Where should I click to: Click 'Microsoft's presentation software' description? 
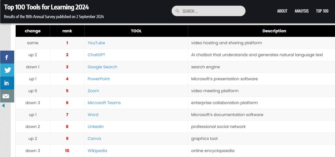coord(224,79)
